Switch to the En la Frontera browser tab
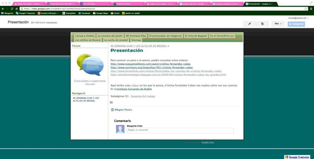The image size is (314, 159). point(95,4)
